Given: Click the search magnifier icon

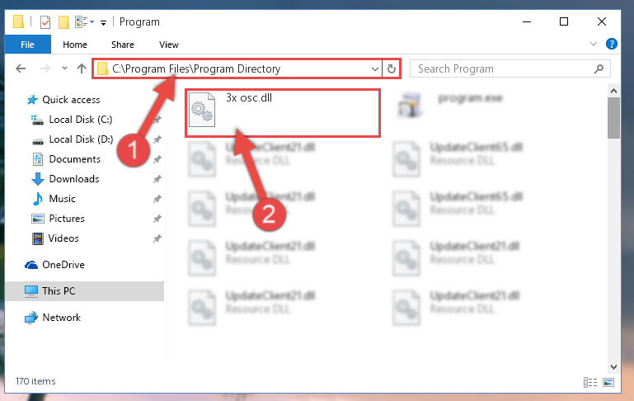Looking at the screenshot, I should [x=599, y=68].
